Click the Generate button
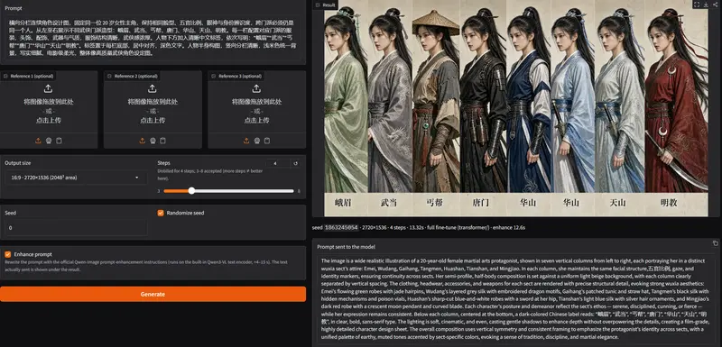Viewport: 722px width, 347px height. tap(153, 294)
